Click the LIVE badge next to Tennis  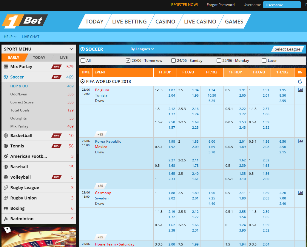coord(57,146)
